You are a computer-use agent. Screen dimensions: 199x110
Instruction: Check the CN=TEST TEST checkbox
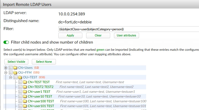coord(20,82)
